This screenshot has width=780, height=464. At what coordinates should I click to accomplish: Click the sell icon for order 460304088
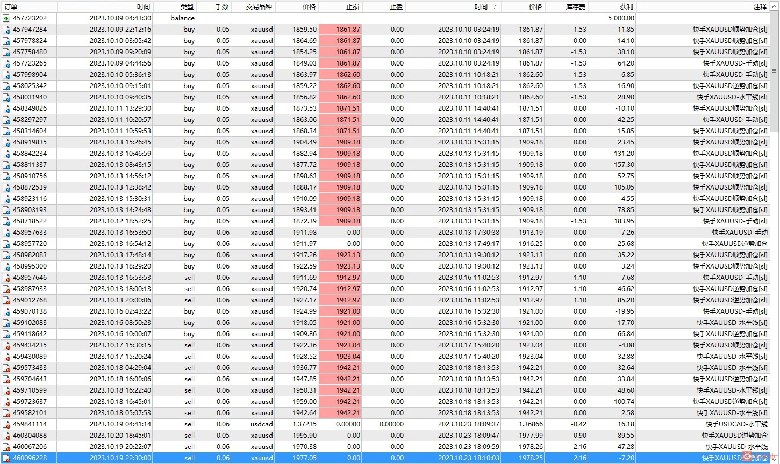tap(6, 436)
